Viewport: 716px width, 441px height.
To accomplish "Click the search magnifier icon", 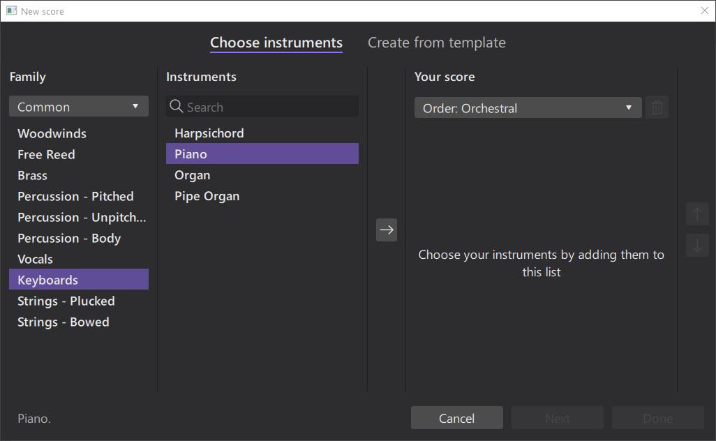I will 177,107.
